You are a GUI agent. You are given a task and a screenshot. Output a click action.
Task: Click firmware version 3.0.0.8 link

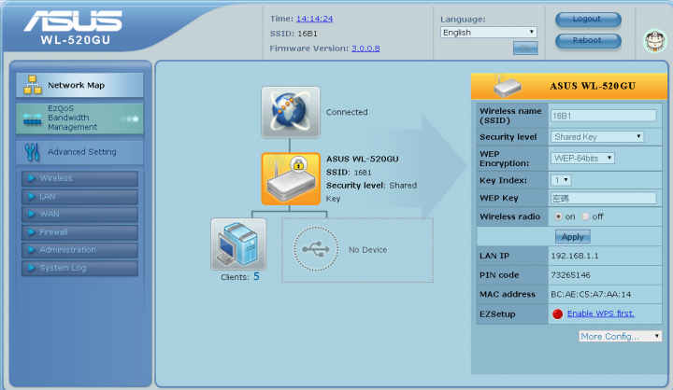pos(365,49)
